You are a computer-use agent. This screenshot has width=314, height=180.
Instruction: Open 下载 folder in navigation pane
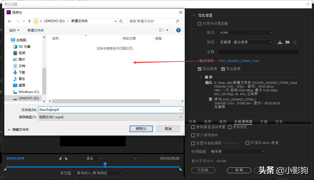pos(19,72)
